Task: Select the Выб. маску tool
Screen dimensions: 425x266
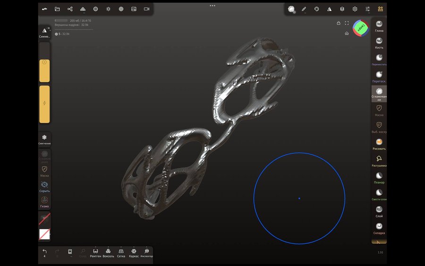Action: (379, 128)
